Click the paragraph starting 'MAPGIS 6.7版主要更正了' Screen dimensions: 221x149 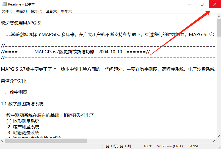[108, 69]
